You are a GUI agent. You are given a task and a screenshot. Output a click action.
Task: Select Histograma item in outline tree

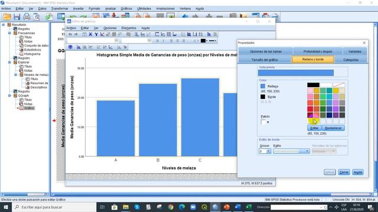[32, 54]
